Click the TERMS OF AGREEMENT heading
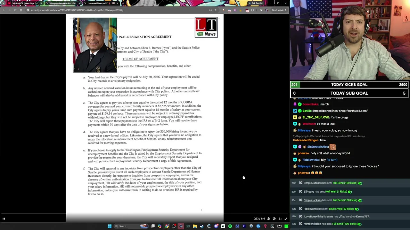 coord(140,59)
